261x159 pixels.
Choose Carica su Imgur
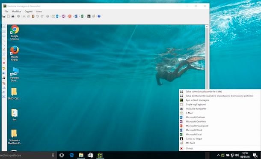220,139
